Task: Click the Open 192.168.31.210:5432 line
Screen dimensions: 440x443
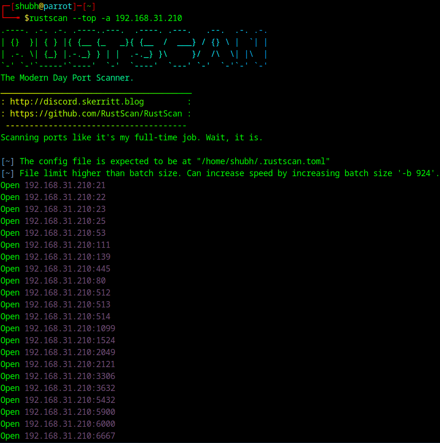Action: (58, 401)
